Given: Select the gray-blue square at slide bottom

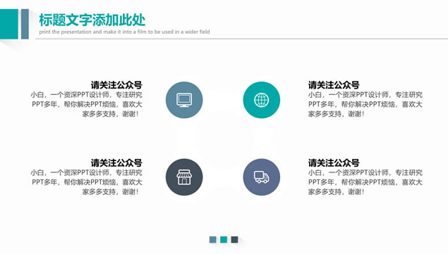Looking at the screenshot, I should [213, 239].
